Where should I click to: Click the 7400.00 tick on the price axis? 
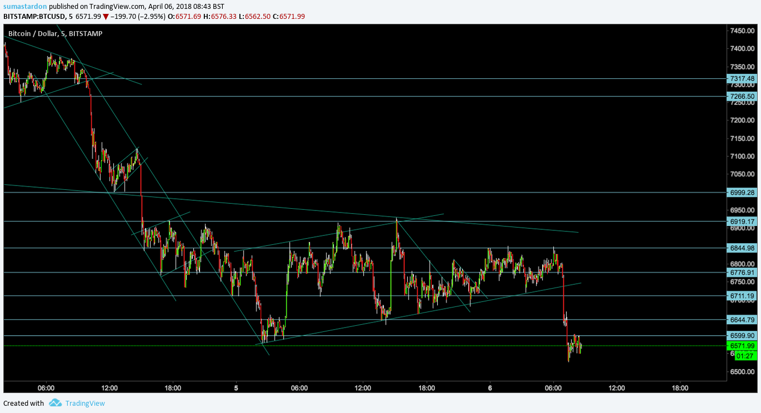pyautogui.click(x=742, y=49)
